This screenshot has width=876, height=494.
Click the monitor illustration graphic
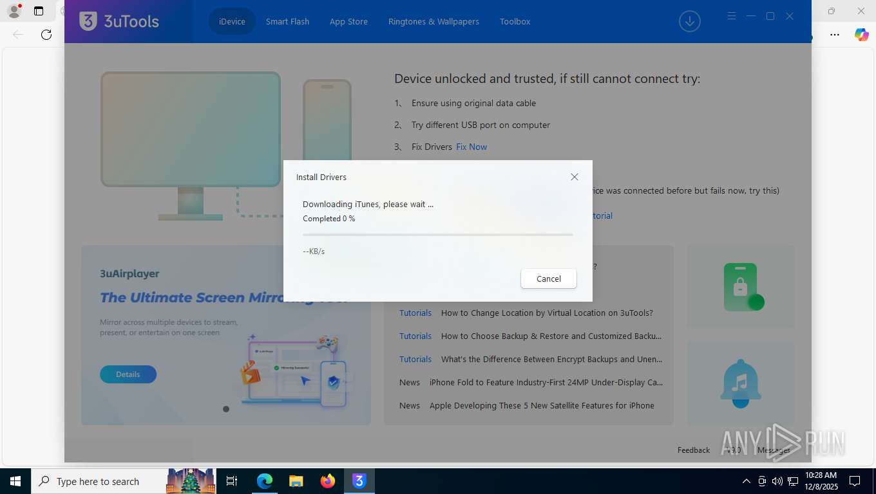pos(191,145)
